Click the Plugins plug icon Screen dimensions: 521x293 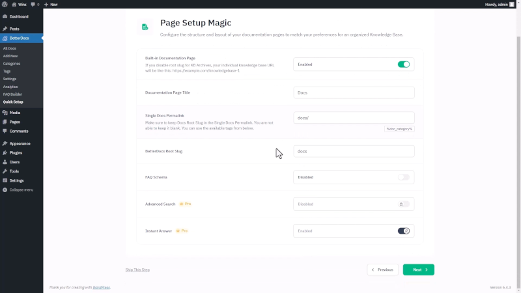5,153
